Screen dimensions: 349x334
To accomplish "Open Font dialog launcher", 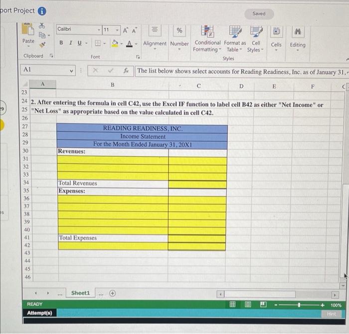I will pos(138,57).
